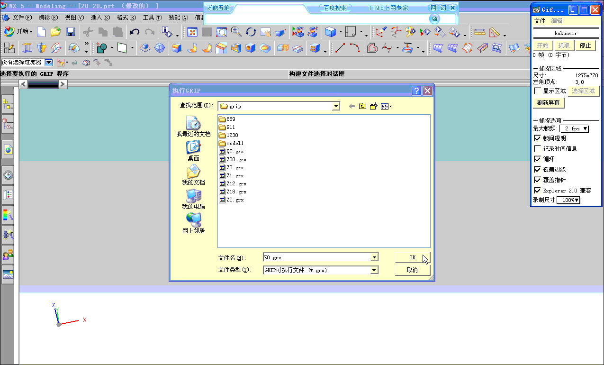Screen dimensions: 604x365
Task: Click the shaded cube rendering style icon
Action: (330, 32)
